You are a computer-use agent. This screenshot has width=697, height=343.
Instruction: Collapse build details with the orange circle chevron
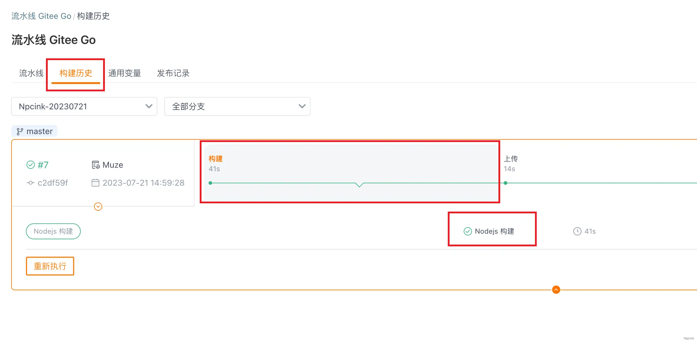pos(98,207)
